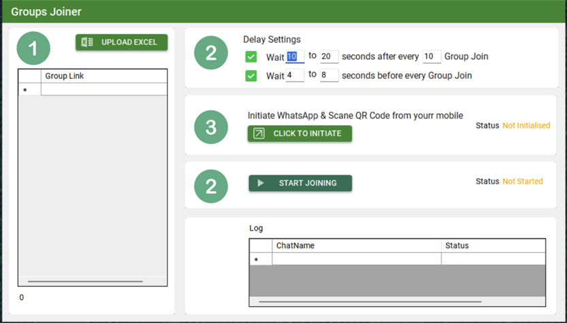Viewport: 567px width, 323px height.
Task: Click the group join count field
Action: (432, 57)
